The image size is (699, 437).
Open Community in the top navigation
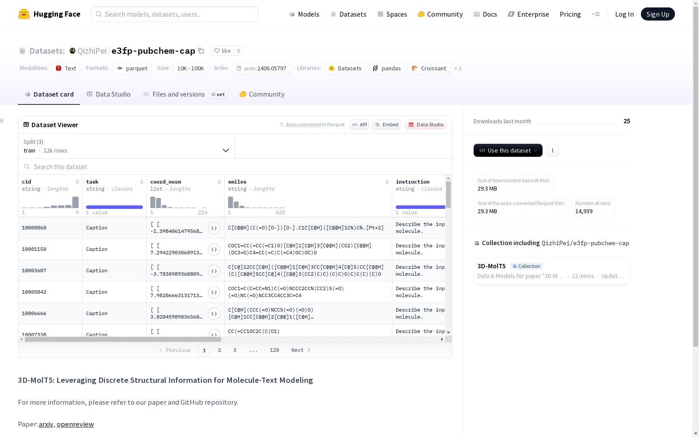pyautogui.click(x=440, y=14)
